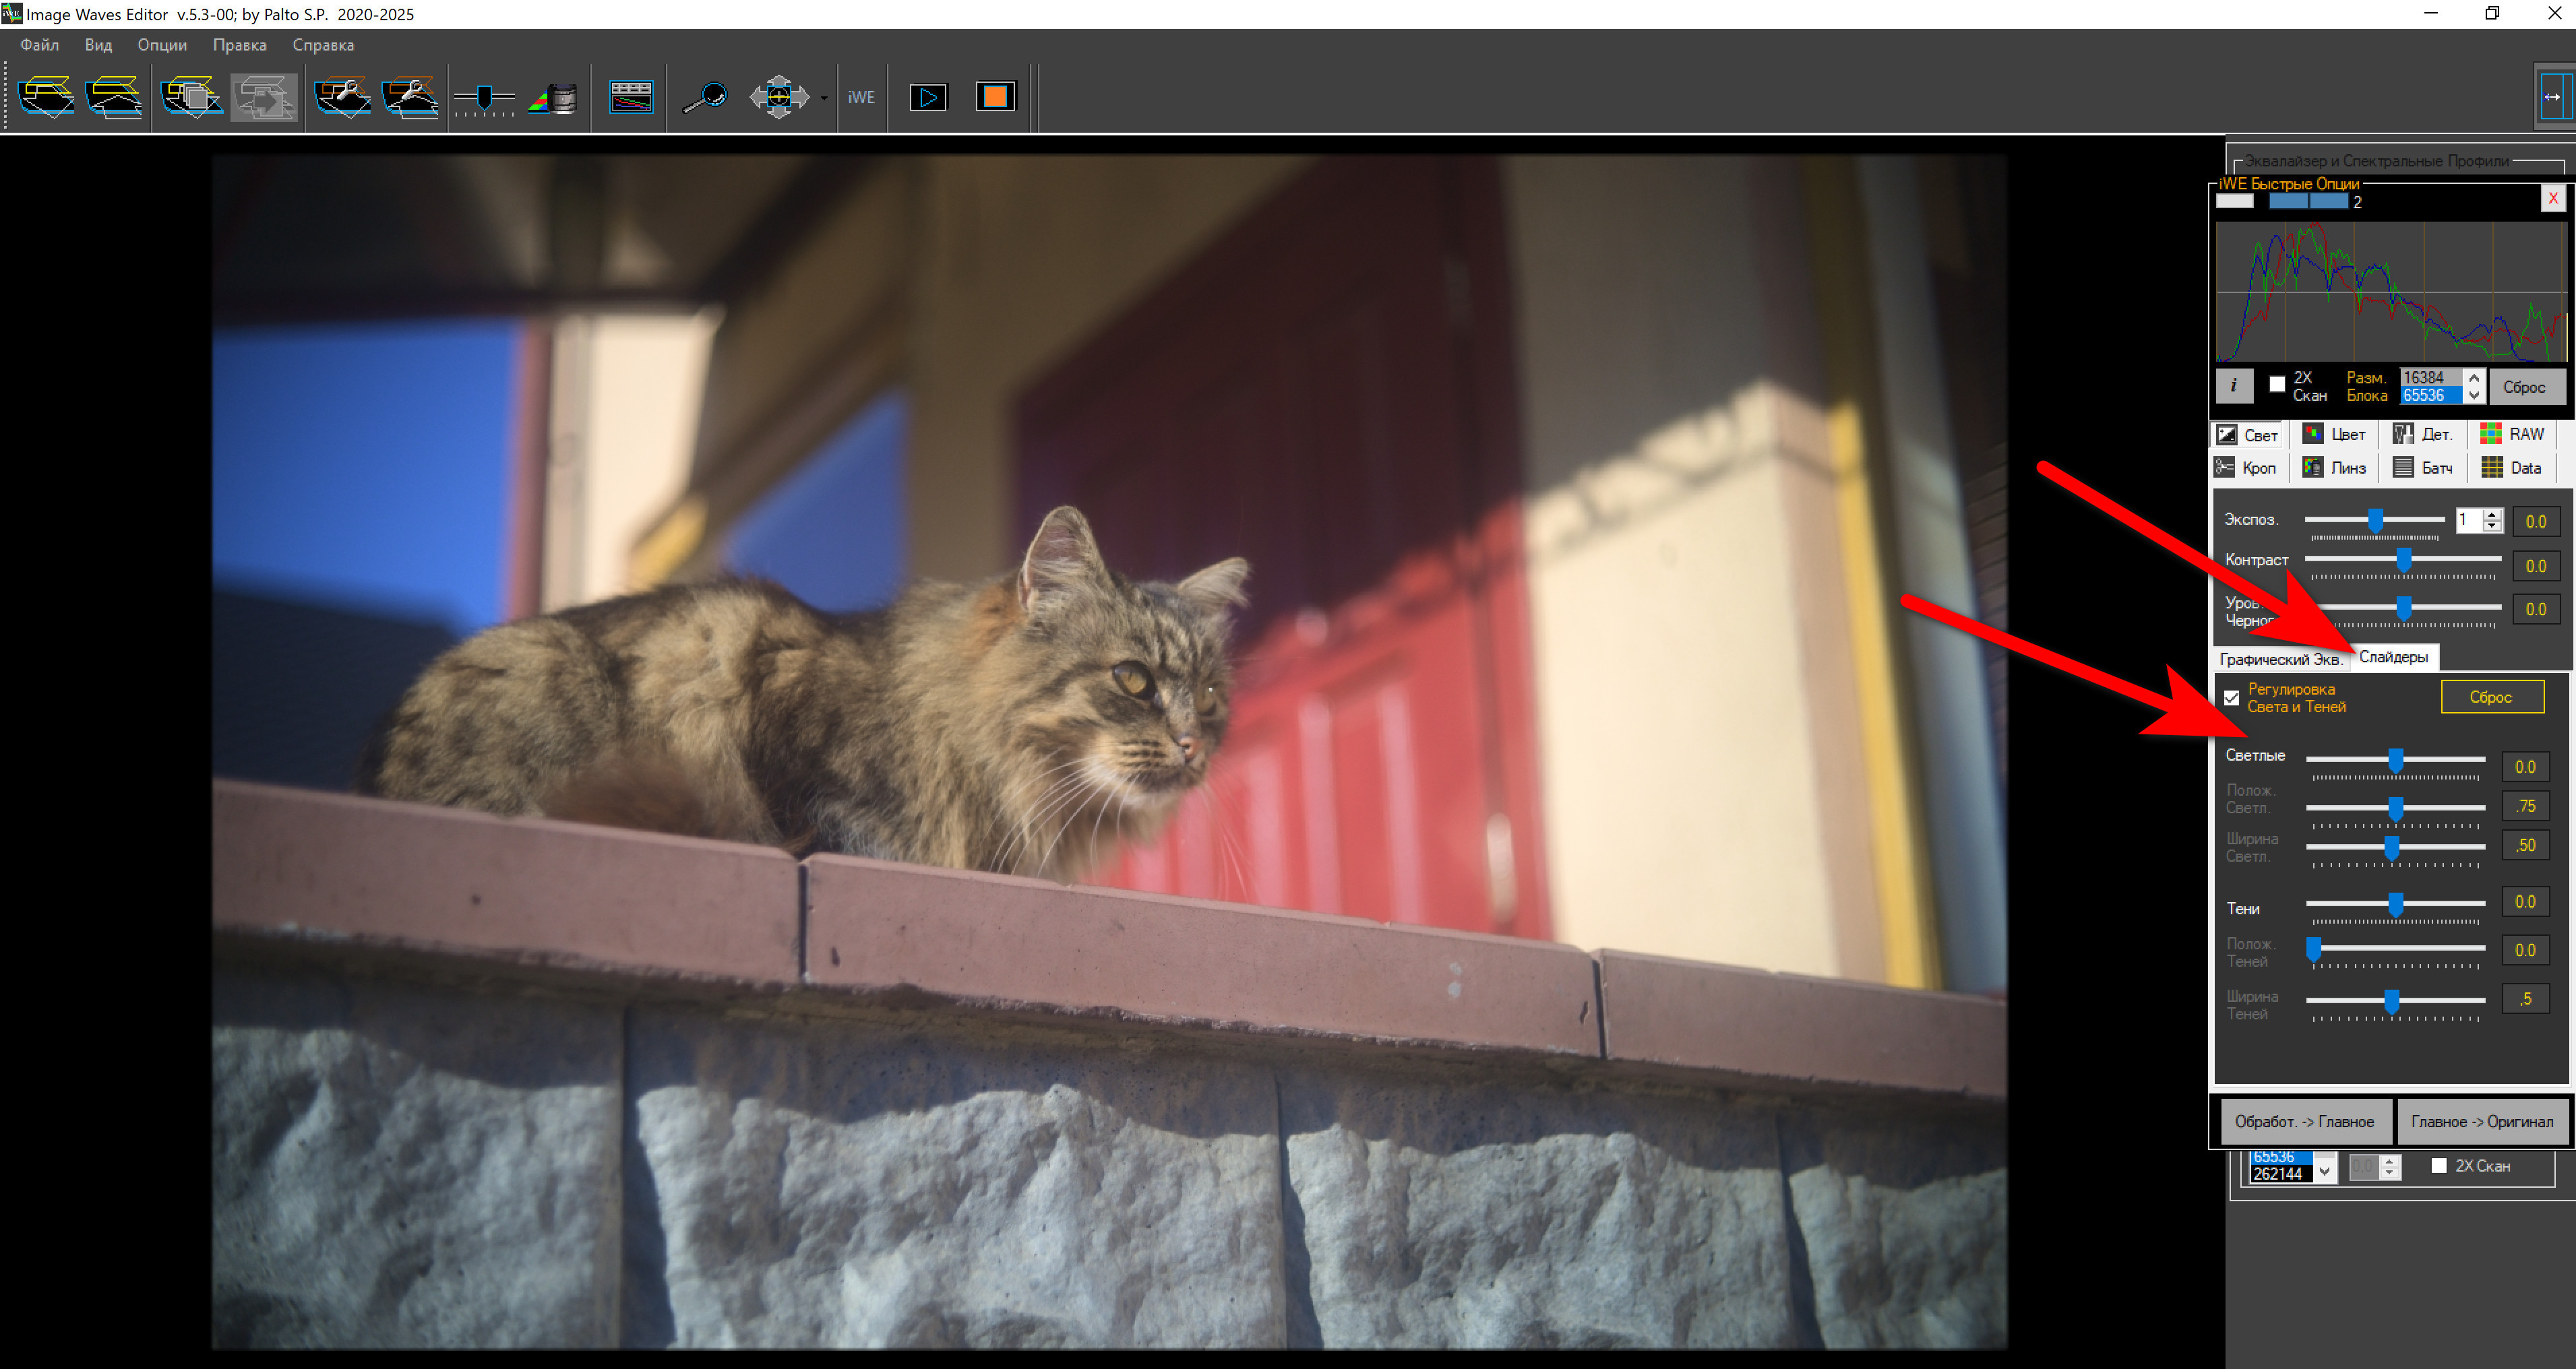The height and width of the screenshot is (1369, 2576).
Task: Click the Контраст slider handle
Action: 2404,560
